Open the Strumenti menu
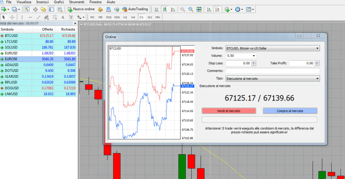This screenshot has width=345, height=179. tap(76, 2)
